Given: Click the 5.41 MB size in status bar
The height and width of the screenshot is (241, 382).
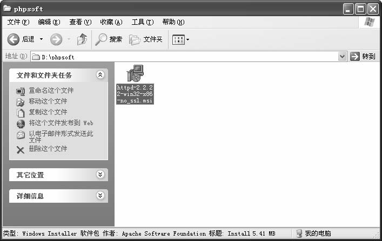Looking at the screenshot, I should pos(264,233).
